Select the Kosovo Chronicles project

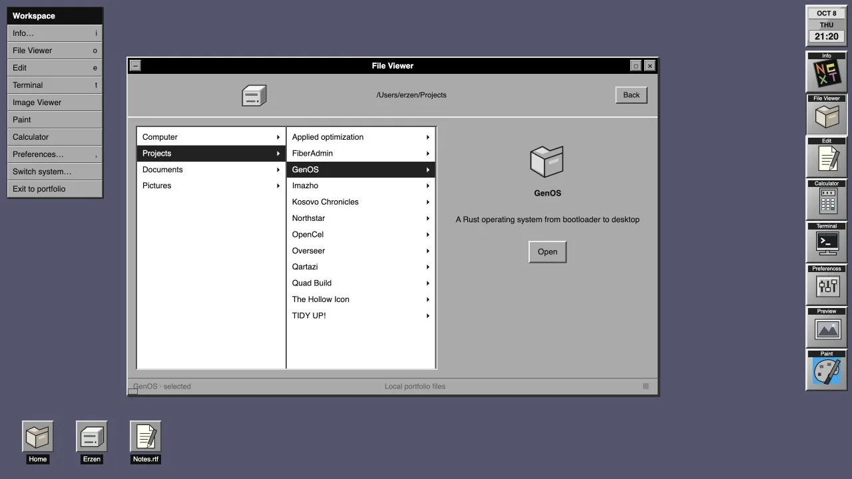pos(361,202)
